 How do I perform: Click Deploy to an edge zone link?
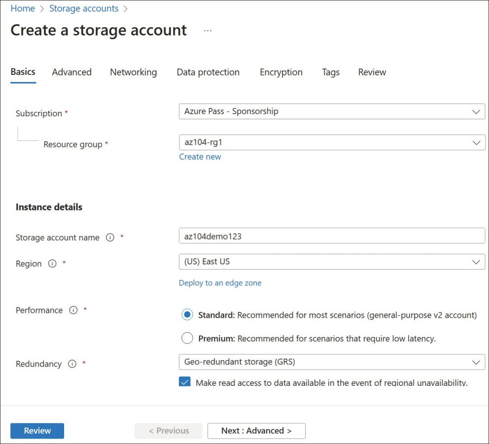pos(220,283)
